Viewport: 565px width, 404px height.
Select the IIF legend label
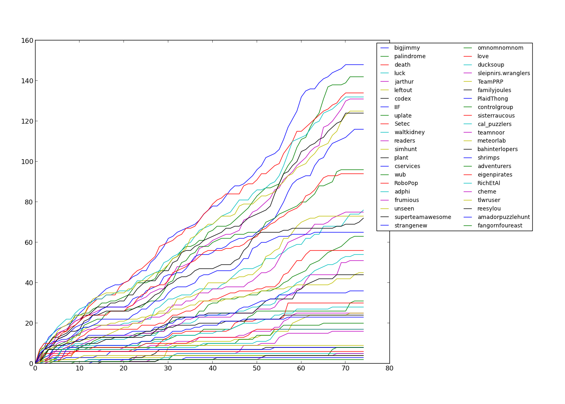click(398, 107)
